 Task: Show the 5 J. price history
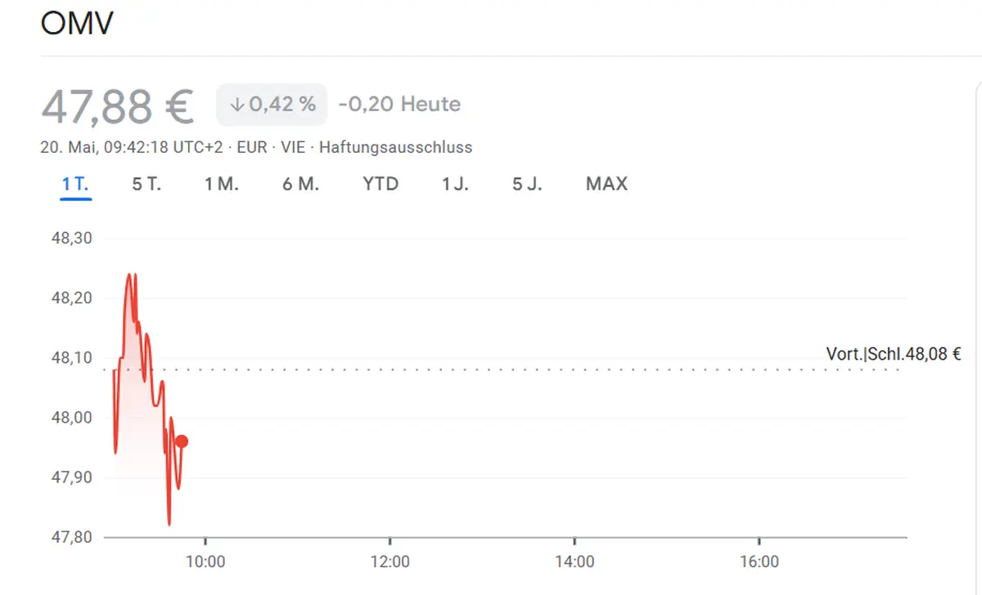527,184
